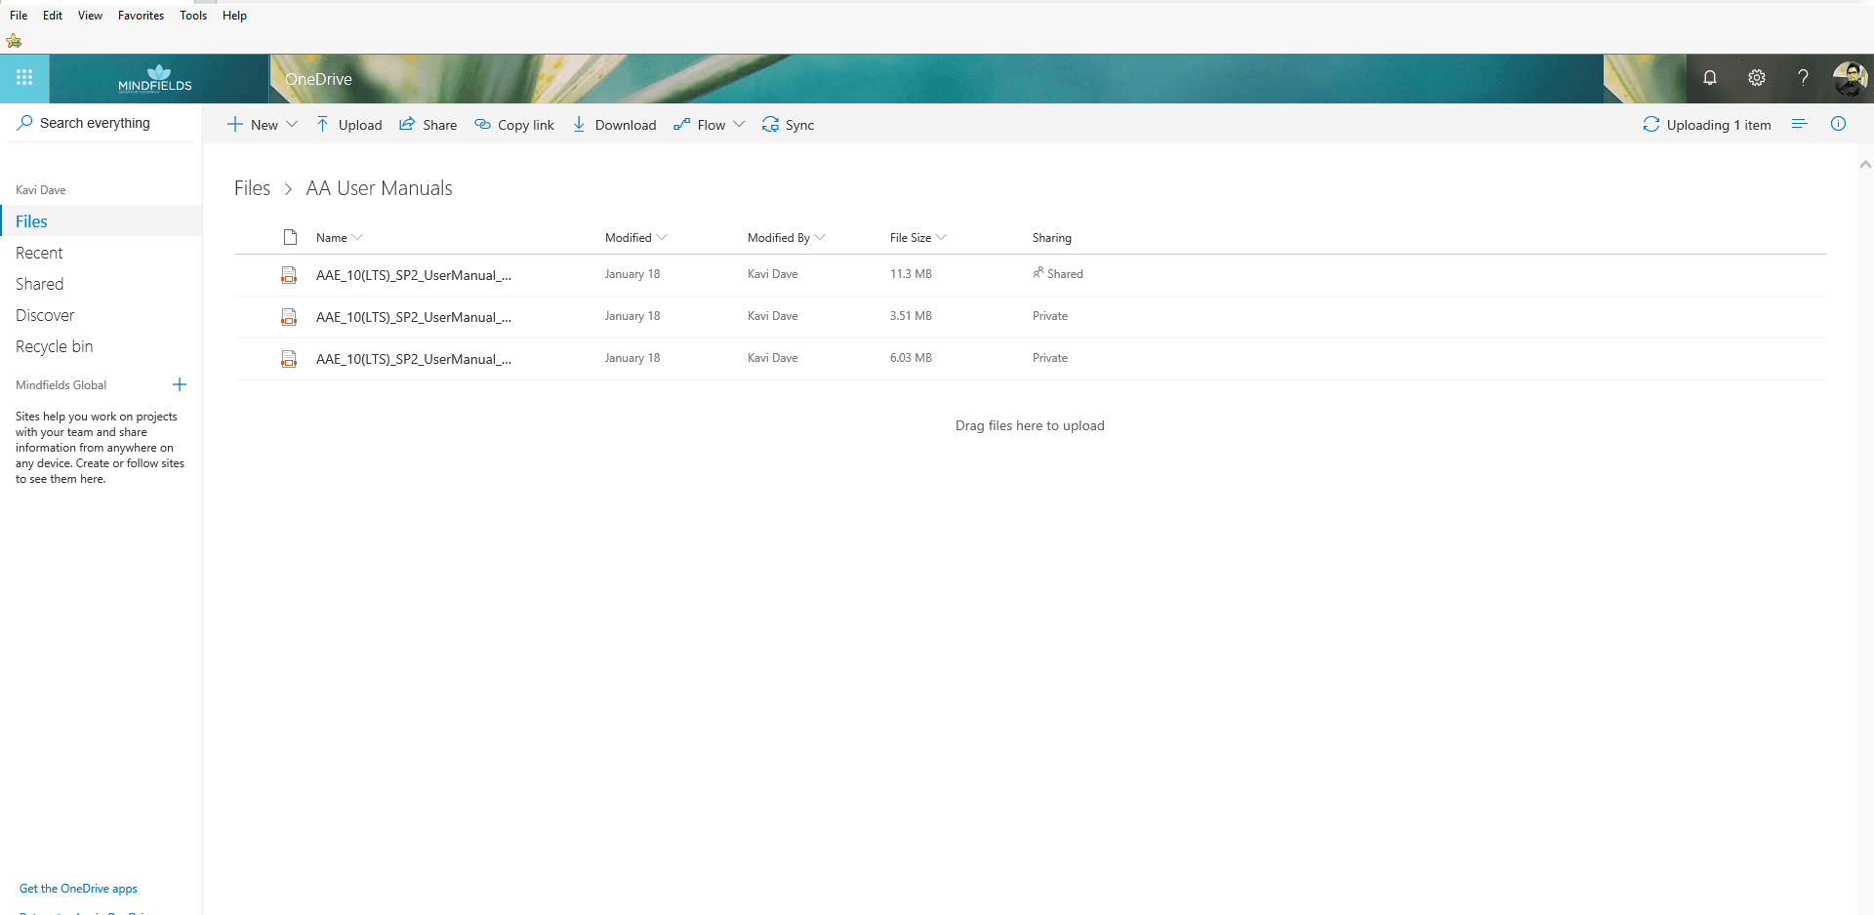
Task: Open the user profile picture
Action: [1850, 78]
